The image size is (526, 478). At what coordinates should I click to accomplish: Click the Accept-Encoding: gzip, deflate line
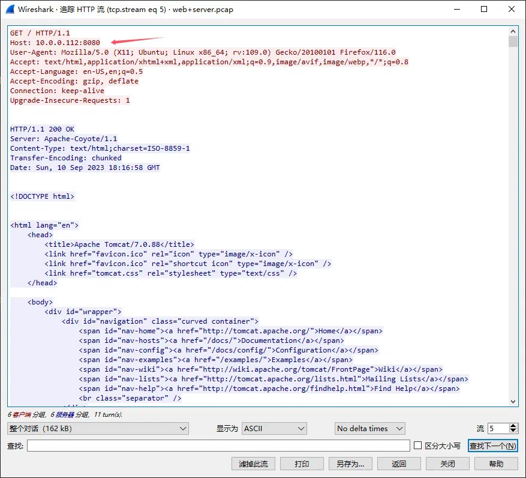(x=74, y=81)
